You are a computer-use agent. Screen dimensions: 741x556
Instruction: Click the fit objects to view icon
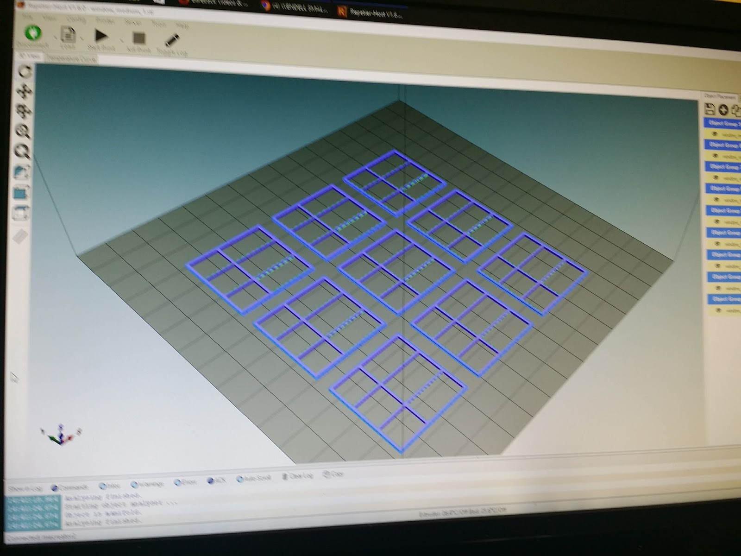[x=22, y=152]
